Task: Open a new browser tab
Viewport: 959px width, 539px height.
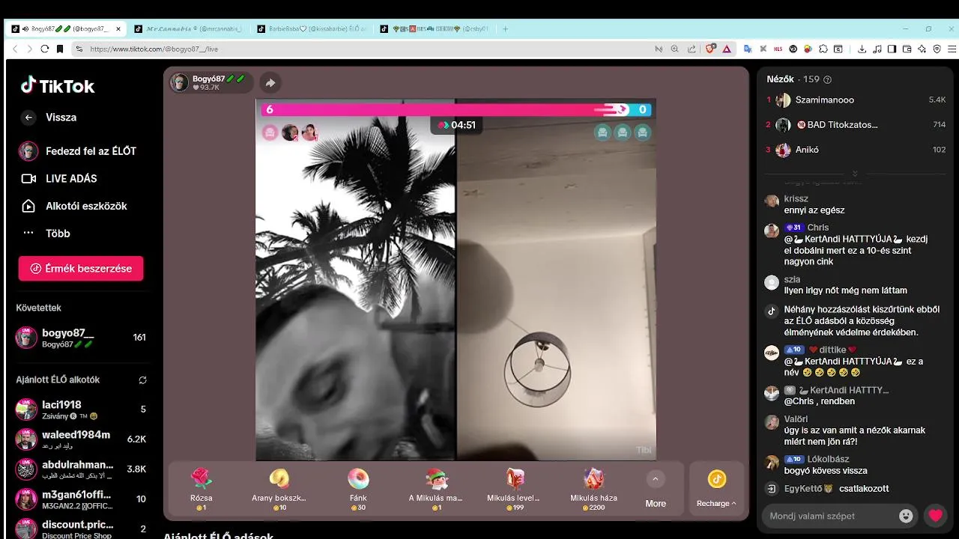Action: coord(506,29)
